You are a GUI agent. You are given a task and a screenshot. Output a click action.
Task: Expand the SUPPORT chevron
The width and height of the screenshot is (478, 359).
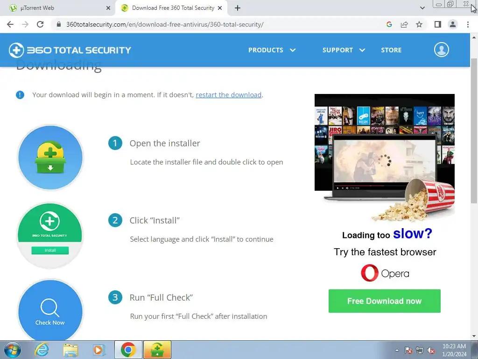362,50
